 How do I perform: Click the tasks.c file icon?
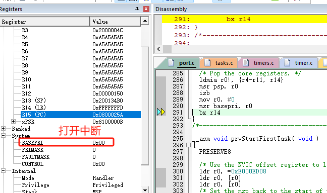pos(207,62)
